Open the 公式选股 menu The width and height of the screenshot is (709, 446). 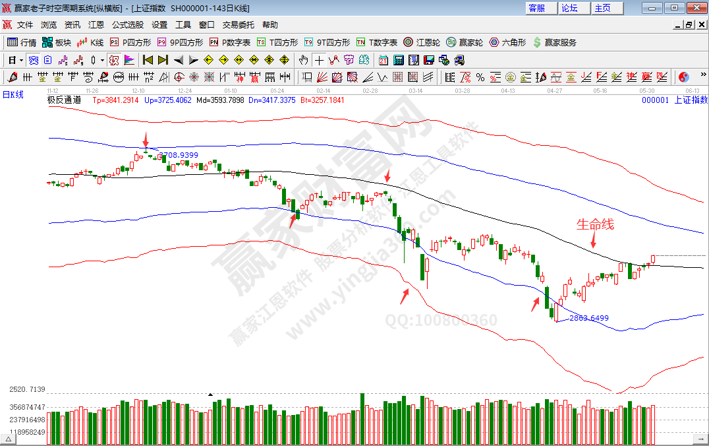[127, 24]
